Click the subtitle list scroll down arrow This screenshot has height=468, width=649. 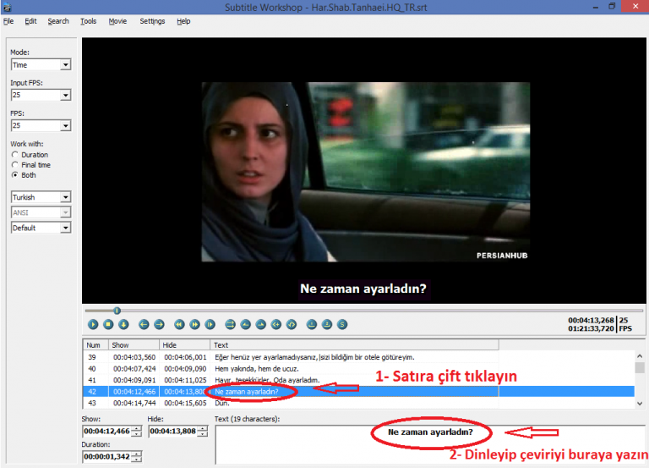click(x=640, y=404)
